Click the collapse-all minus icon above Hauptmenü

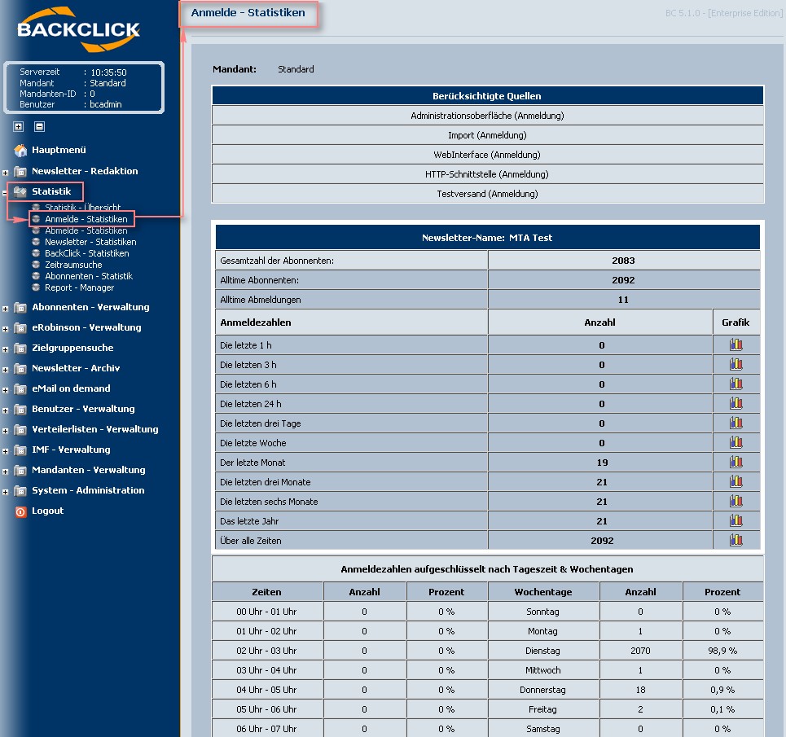(40, 126)
